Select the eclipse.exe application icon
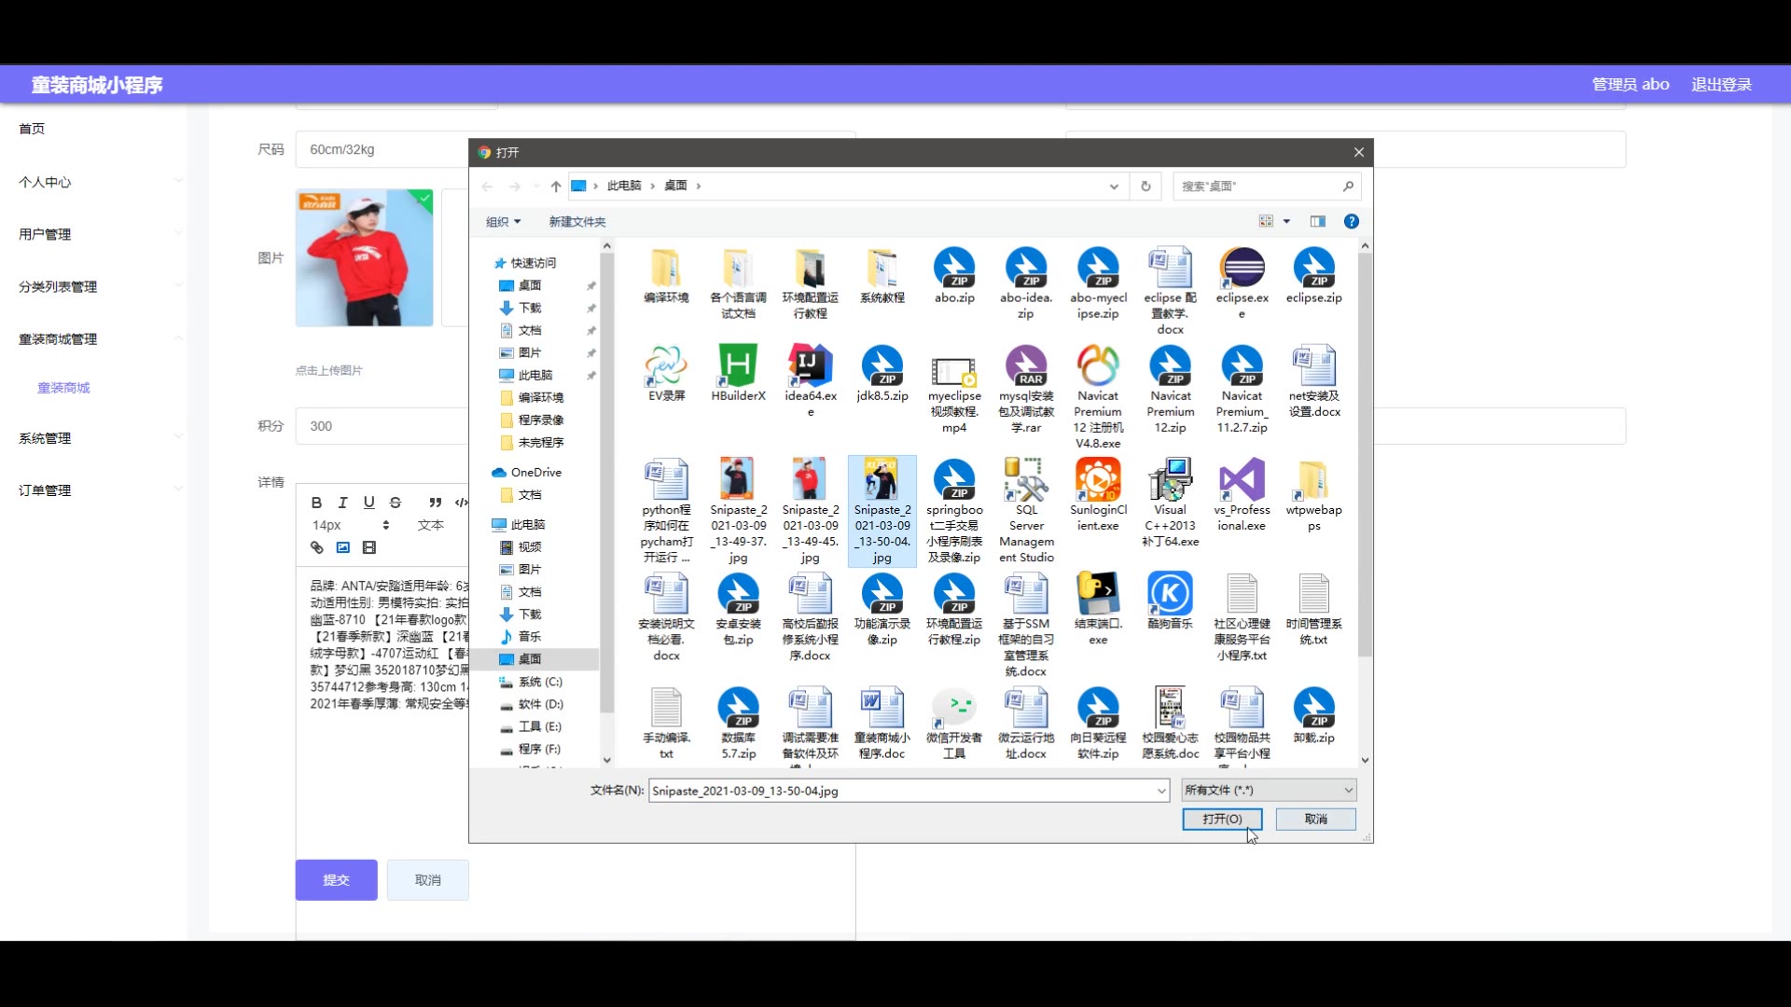 (1242, 269)
